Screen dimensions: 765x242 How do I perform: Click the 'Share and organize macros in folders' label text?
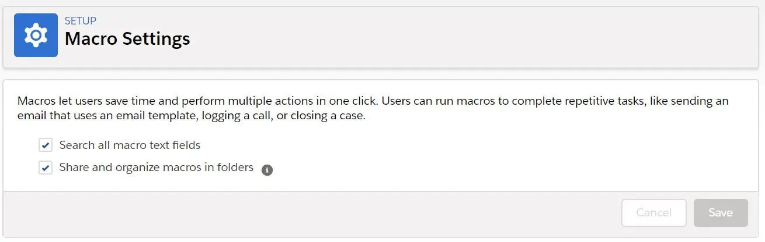coord(156,168)
